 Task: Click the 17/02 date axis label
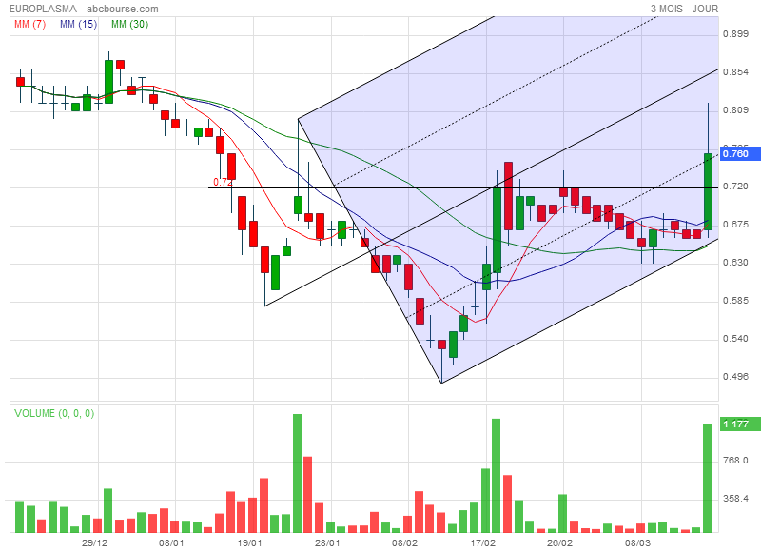point(482,542)
